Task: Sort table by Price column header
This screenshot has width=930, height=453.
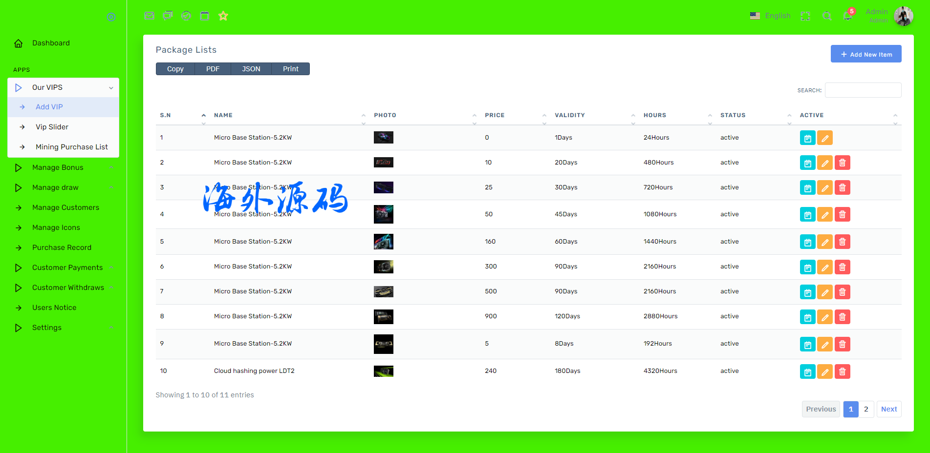Action: (x=495, y=115)
